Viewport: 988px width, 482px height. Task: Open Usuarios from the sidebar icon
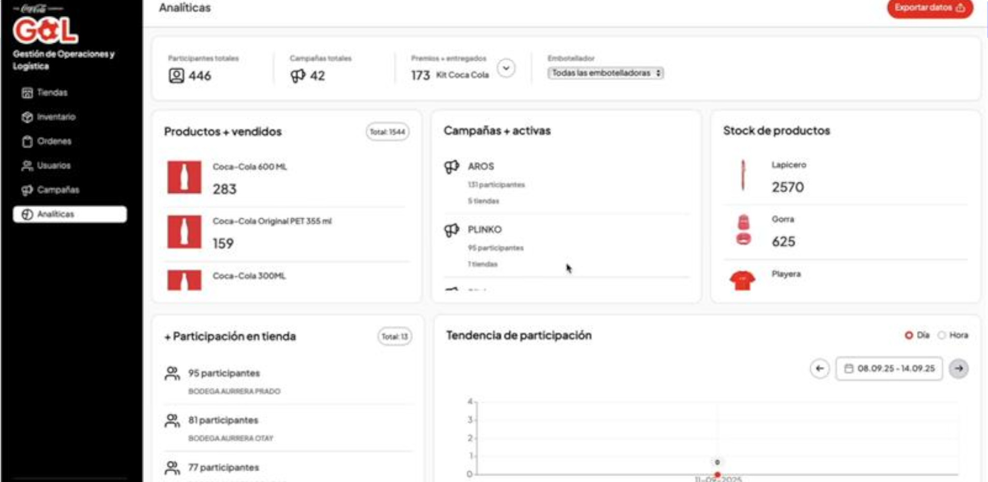(27, 165)
